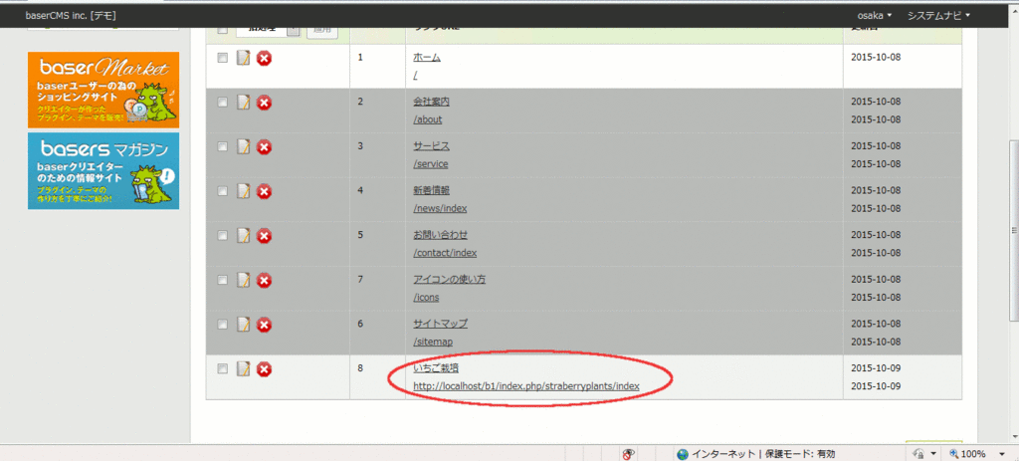Click the /service URL link
Screen dimensions: 1019x461
(x=431, y=164)
